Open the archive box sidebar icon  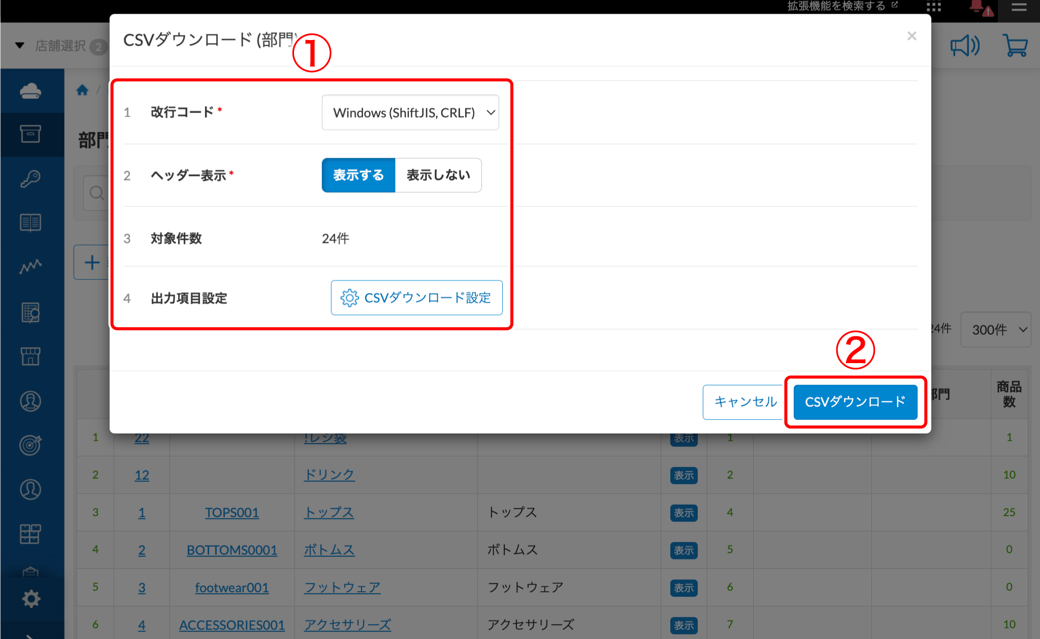coord(30,134)
